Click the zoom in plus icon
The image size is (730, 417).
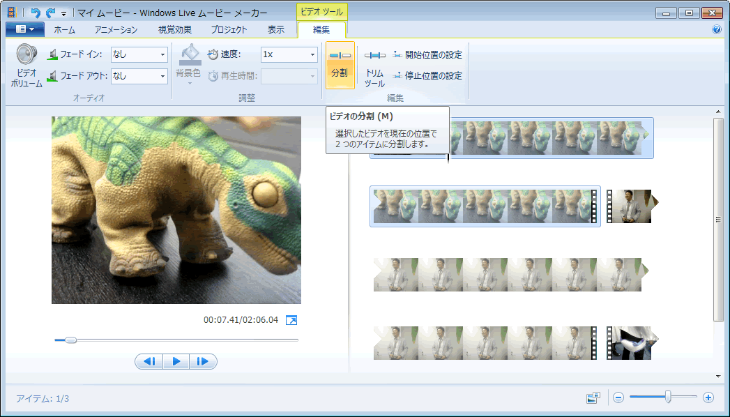pos(708,397)
